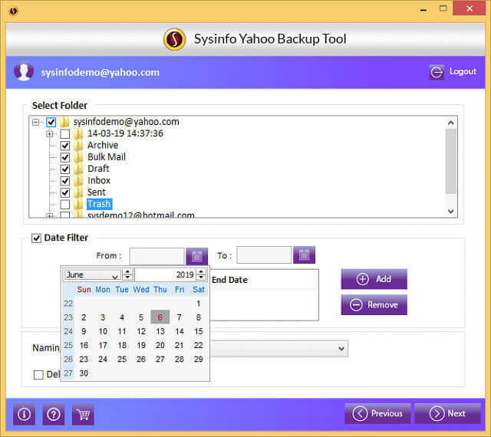Uncheck the Inbox folder checkbox
The height and width of the screenshot is (437, 491).
pyautogui.click(x=64, y=181)
